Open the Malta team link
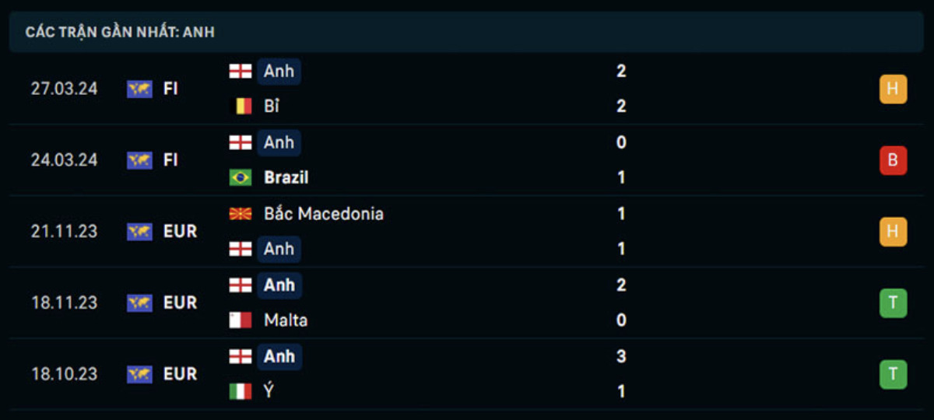 (x=286, y=320)
